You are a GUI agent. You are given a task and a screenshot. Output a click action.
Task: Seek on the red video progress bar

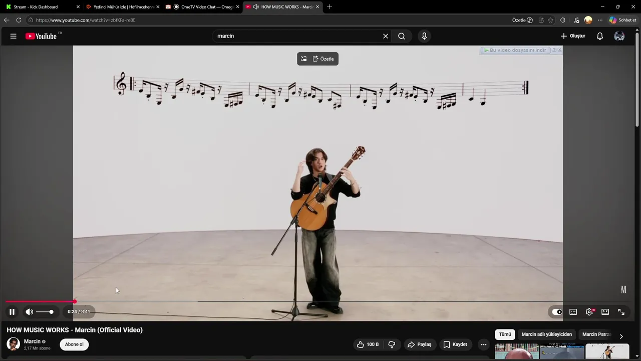pyautogui.click(x=40, y=301)
